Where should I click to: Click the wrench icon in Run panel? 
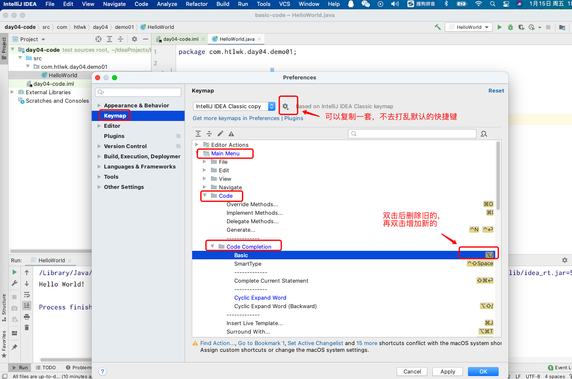pyautogui.click(x=14, y=284)
